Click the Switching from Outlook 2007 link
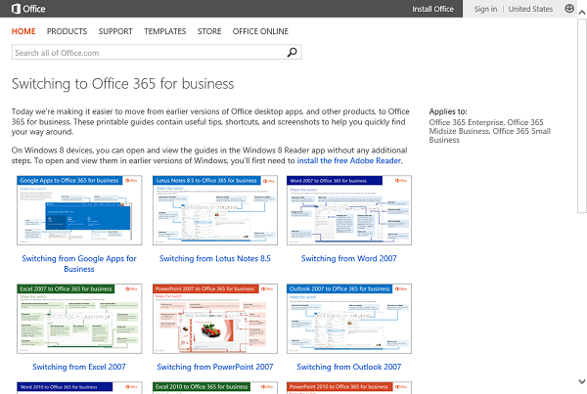The height and width of the screenshot is (394, 587). click(x=349, y=367)
